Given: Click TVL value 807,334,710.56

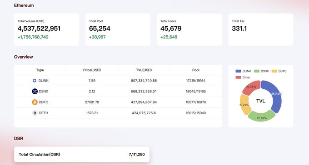Looking at the screenshot, I should [x=144, y=81].
